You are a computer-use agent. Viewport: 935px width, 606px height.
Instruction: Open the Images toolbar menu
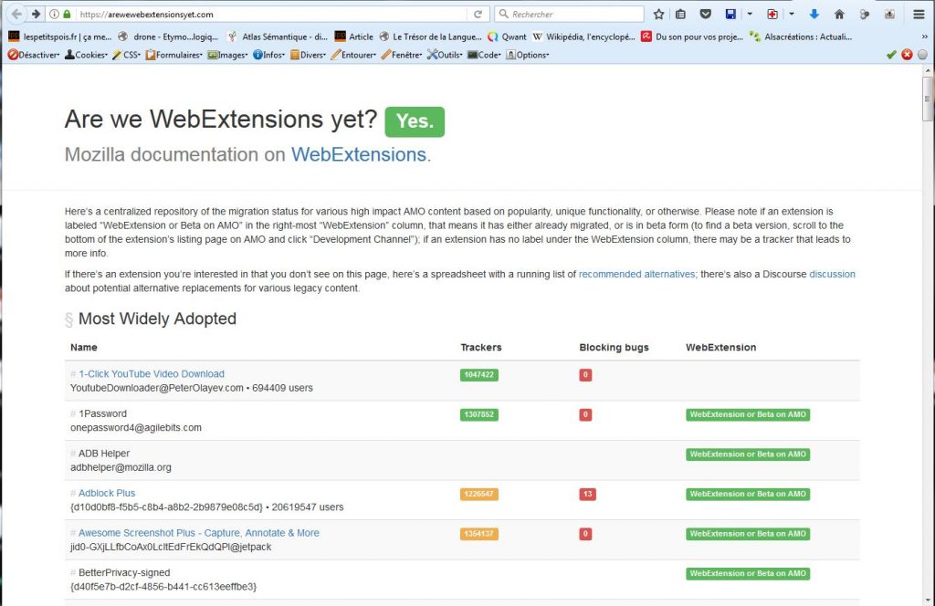click(228, 55)
